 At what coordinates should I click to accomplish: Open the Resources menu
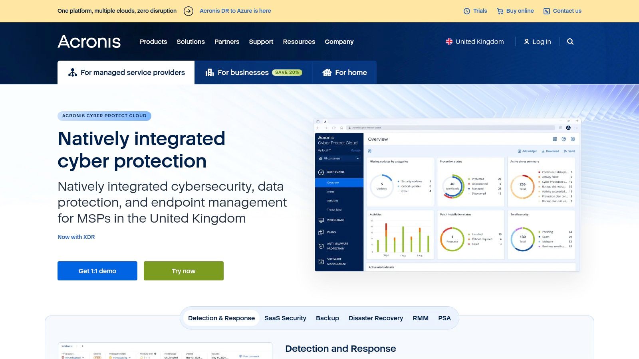click(x=299, y=41)
